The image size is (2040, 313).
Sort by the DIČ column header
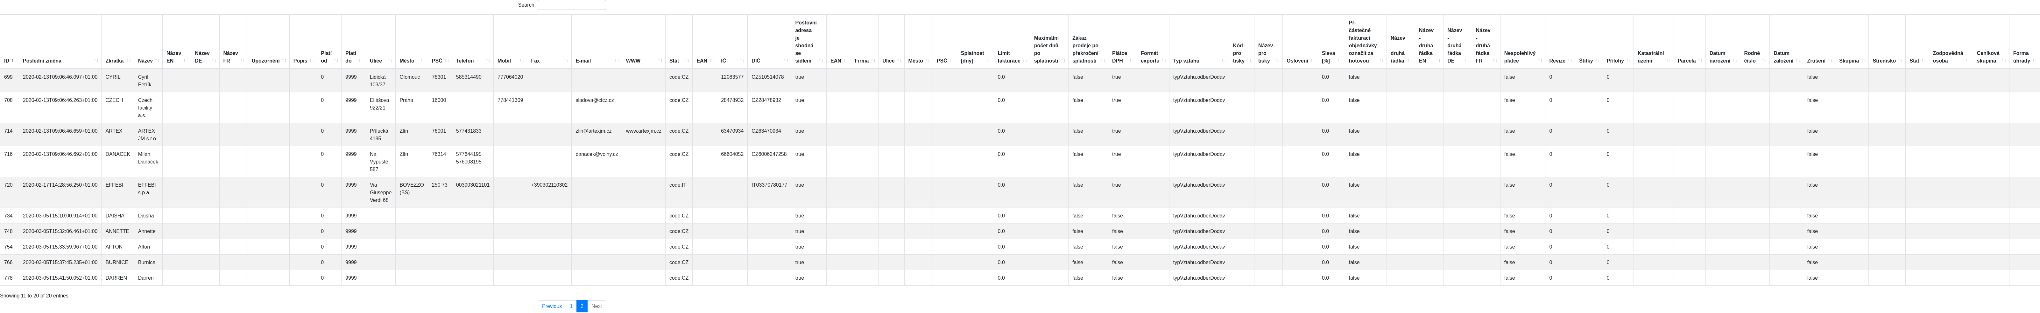(x=770, y=42)
